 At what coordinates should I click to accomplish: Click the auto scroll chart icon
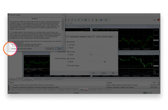[x=89, y=20]
